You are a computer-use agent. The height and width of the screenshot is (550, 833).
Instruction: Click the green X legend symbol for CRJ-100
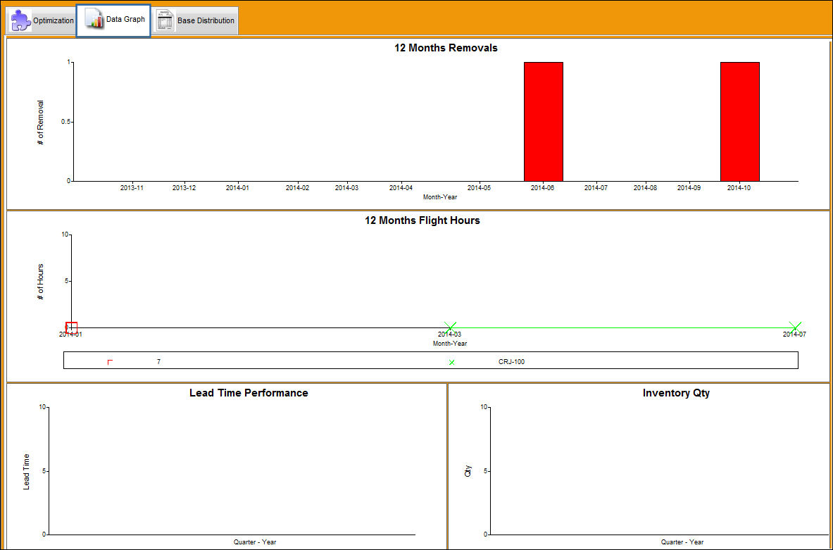[x=451, y=363]
